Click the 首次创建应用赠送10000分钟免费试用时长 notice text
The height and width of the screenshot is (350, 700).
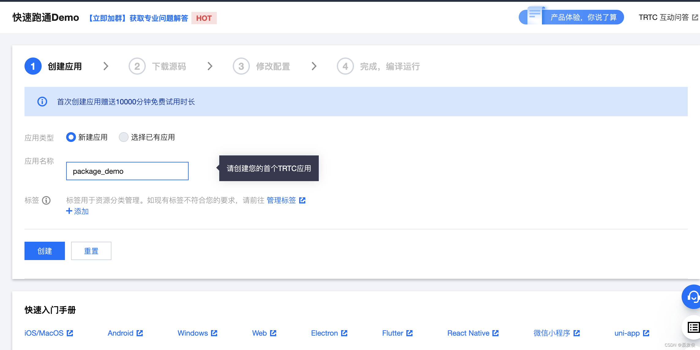point(126,102)
